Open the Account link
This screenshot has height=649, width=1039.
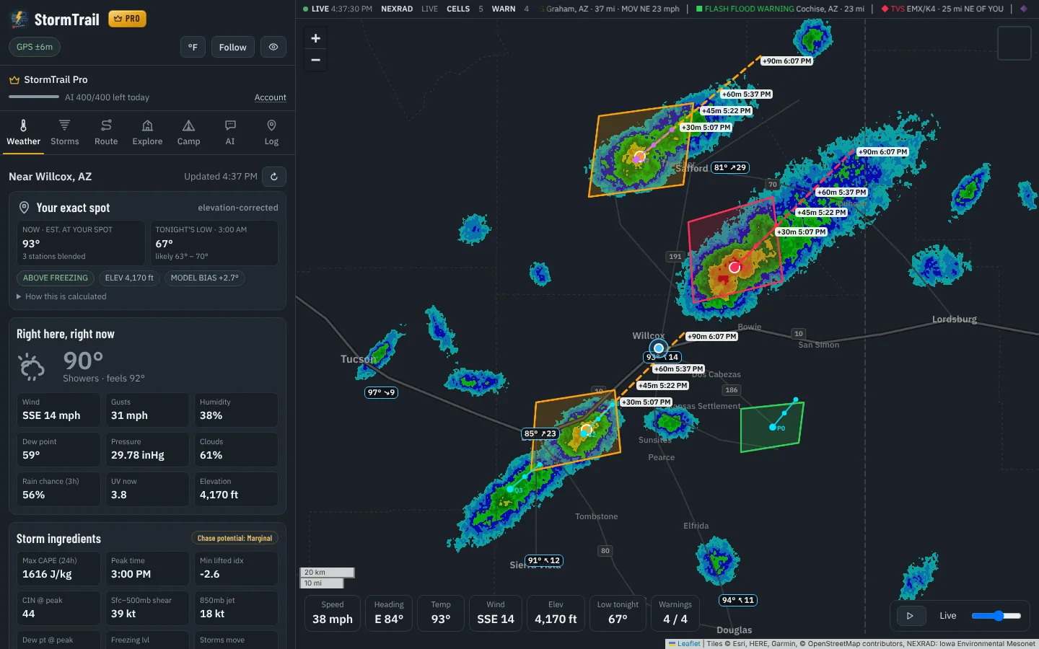click(x=271, y=97)
